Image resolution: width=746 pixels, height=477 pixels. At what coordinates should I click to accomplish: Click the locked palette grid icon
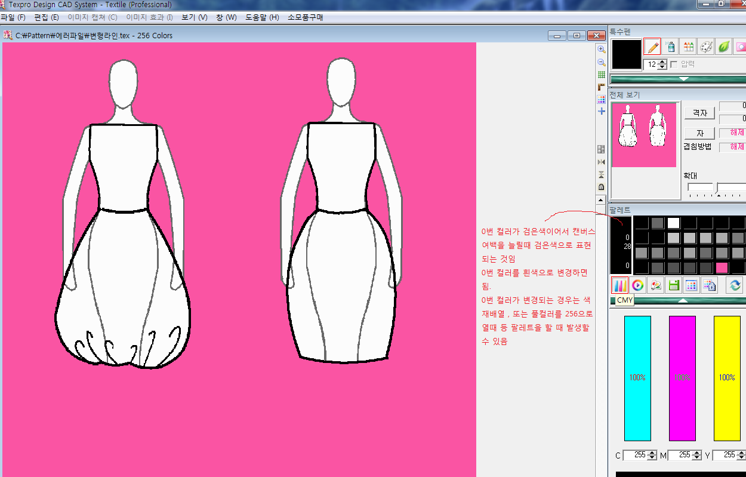coord(709,285)
